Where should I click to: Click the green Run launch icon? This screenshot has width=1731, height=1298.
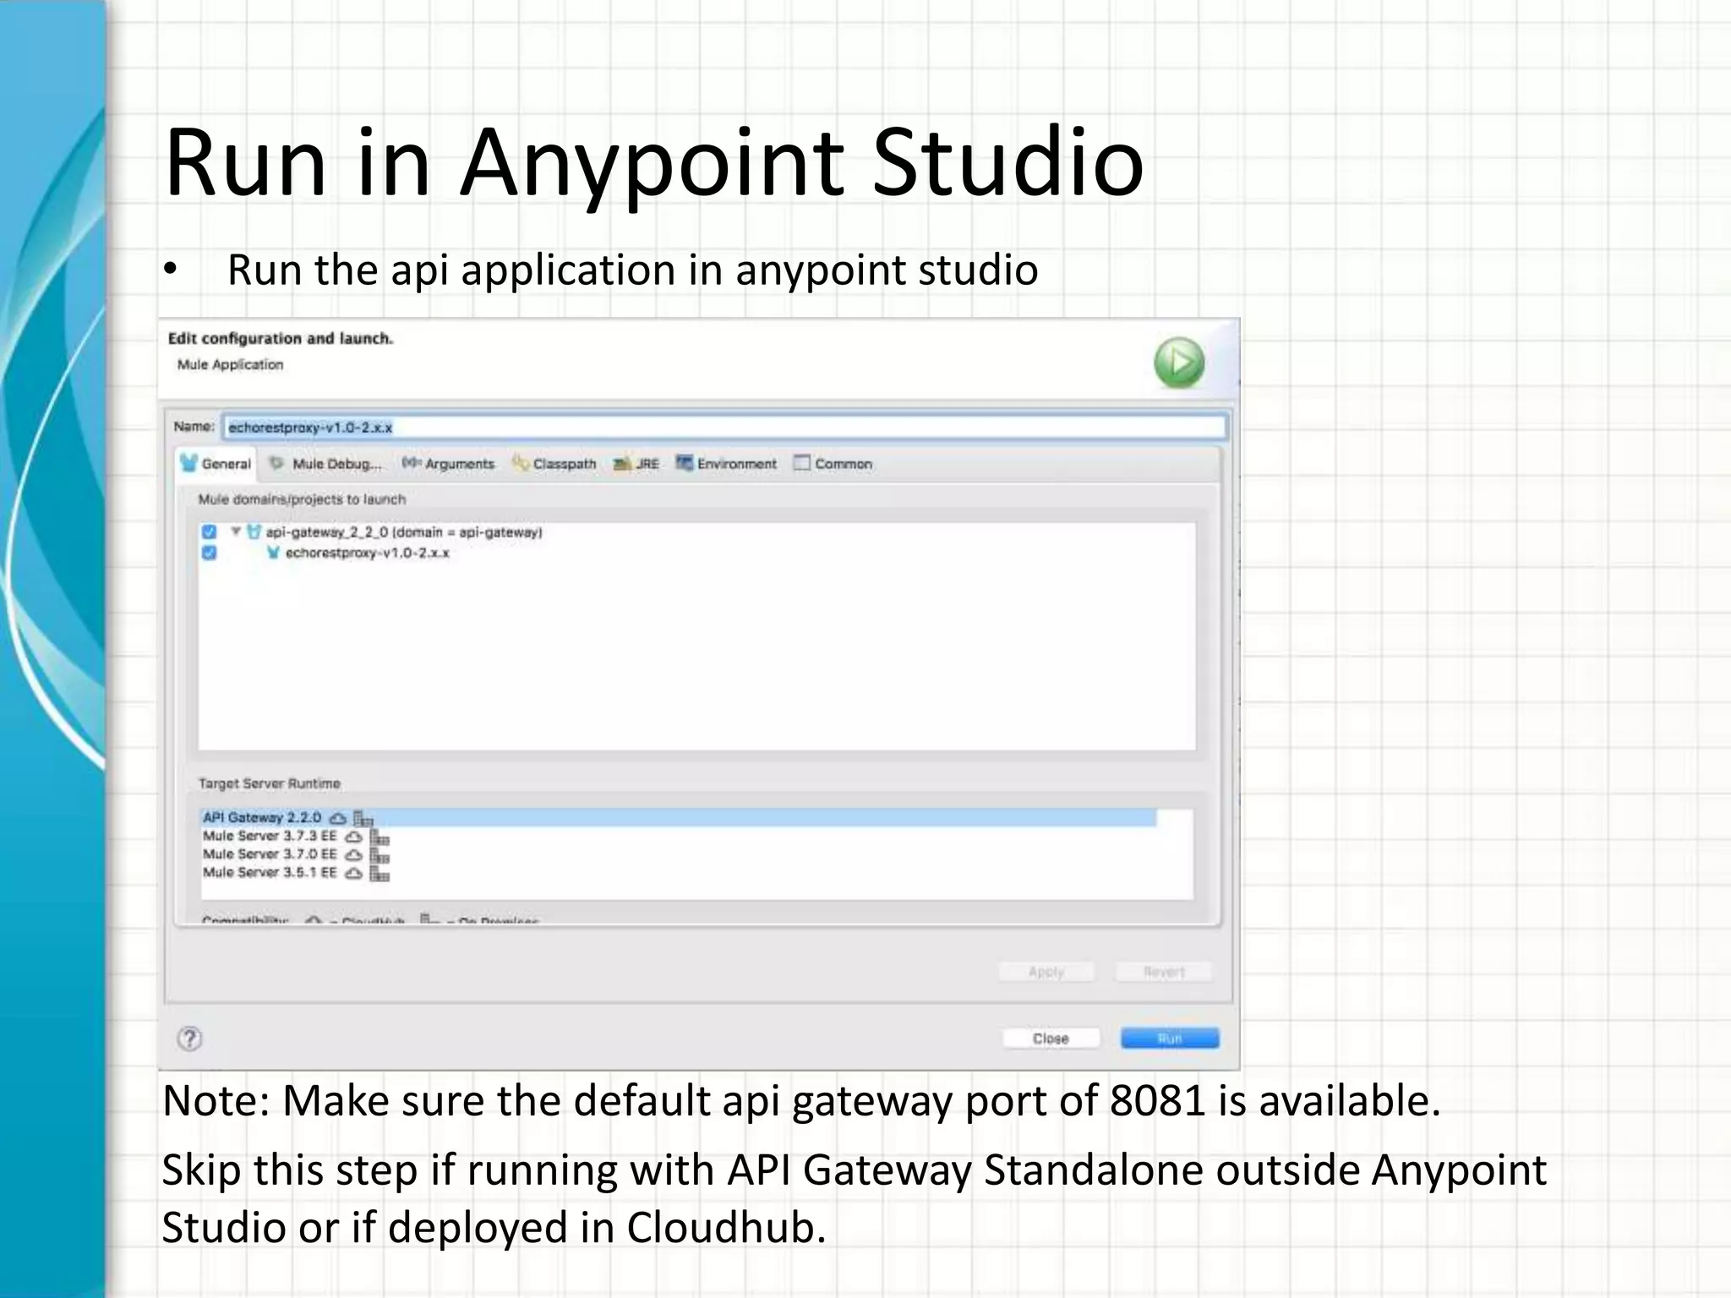1179,363
